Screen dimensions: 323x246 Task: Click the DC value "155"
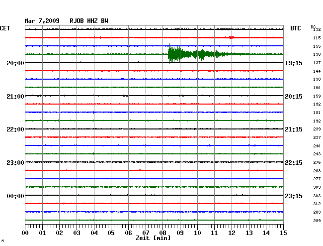(x=317, y=46)
